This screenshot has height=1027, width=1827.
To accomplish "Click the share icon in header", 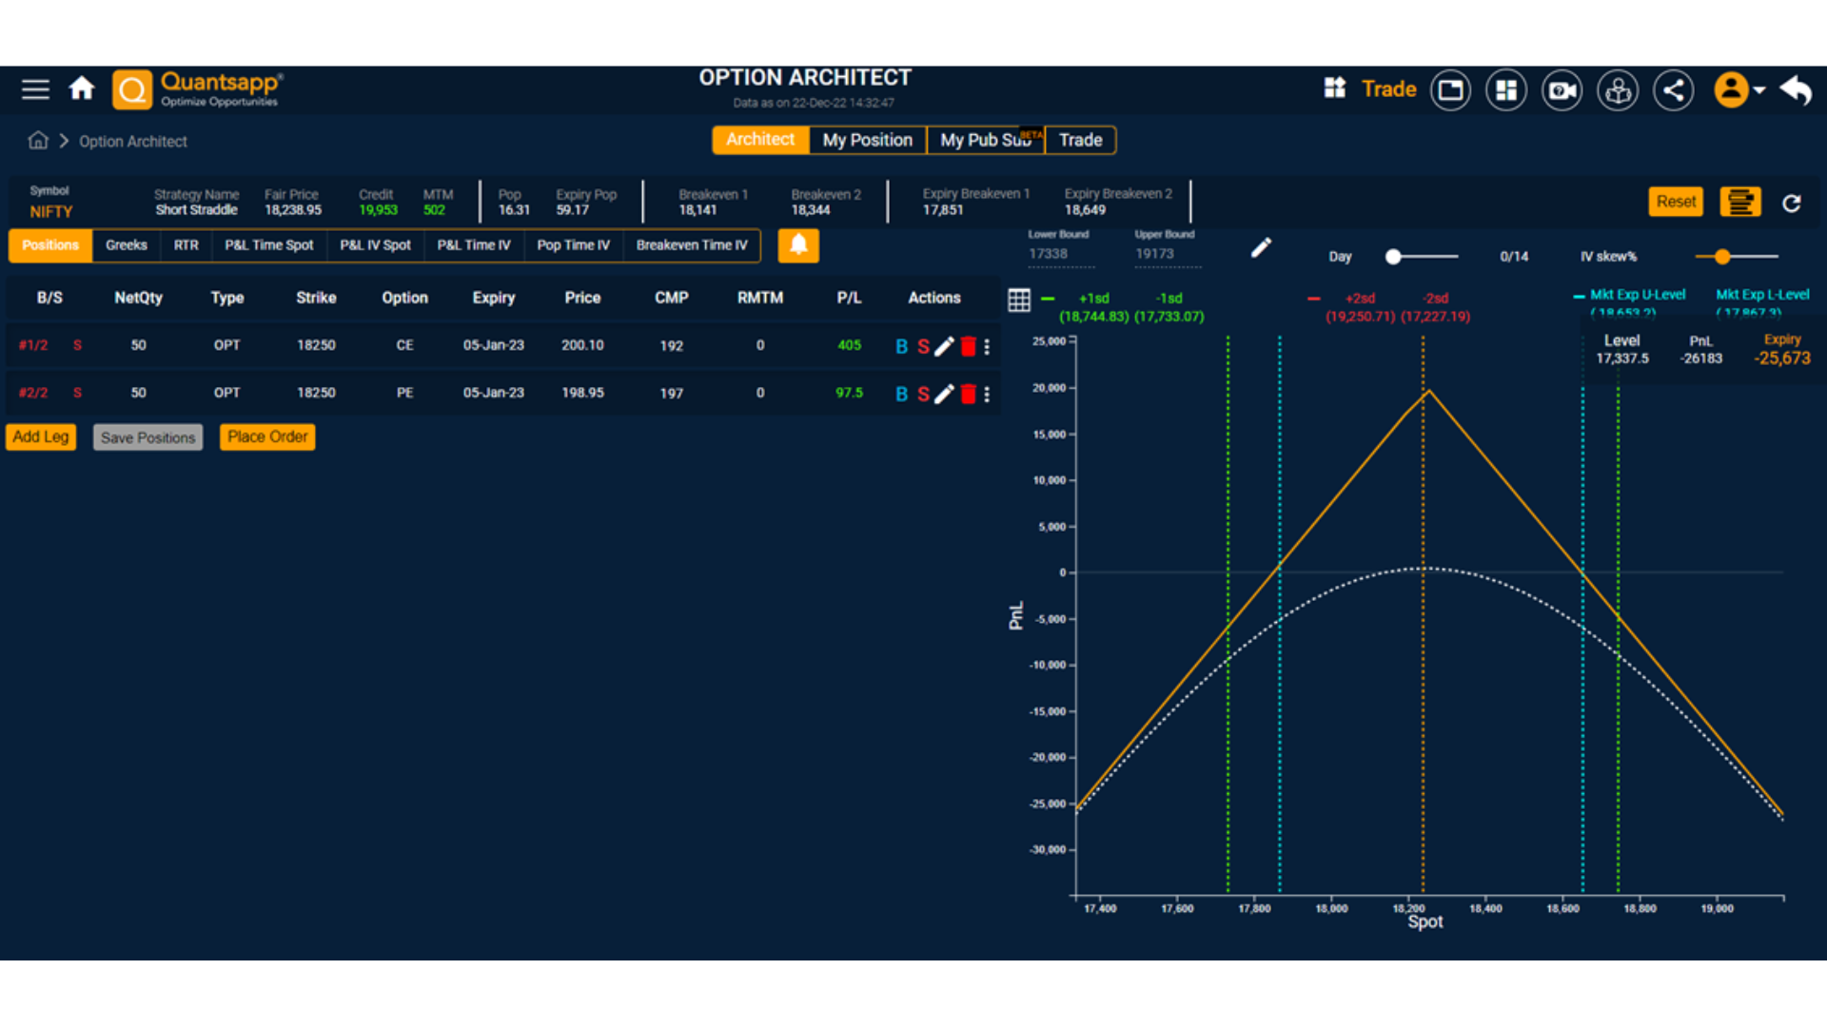I will click(x=1673, y=90).
